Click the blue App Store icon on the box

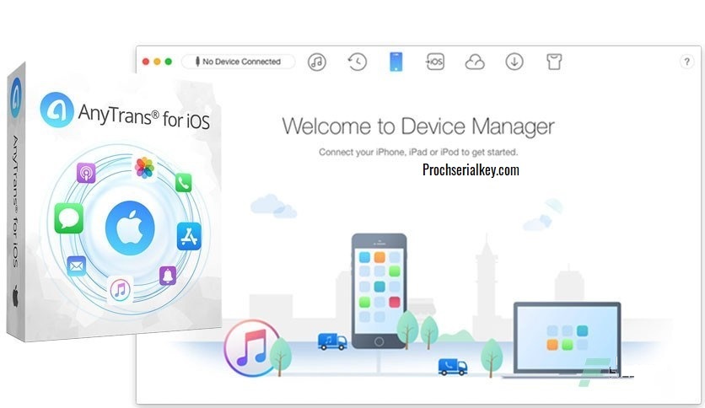point(189,236)
